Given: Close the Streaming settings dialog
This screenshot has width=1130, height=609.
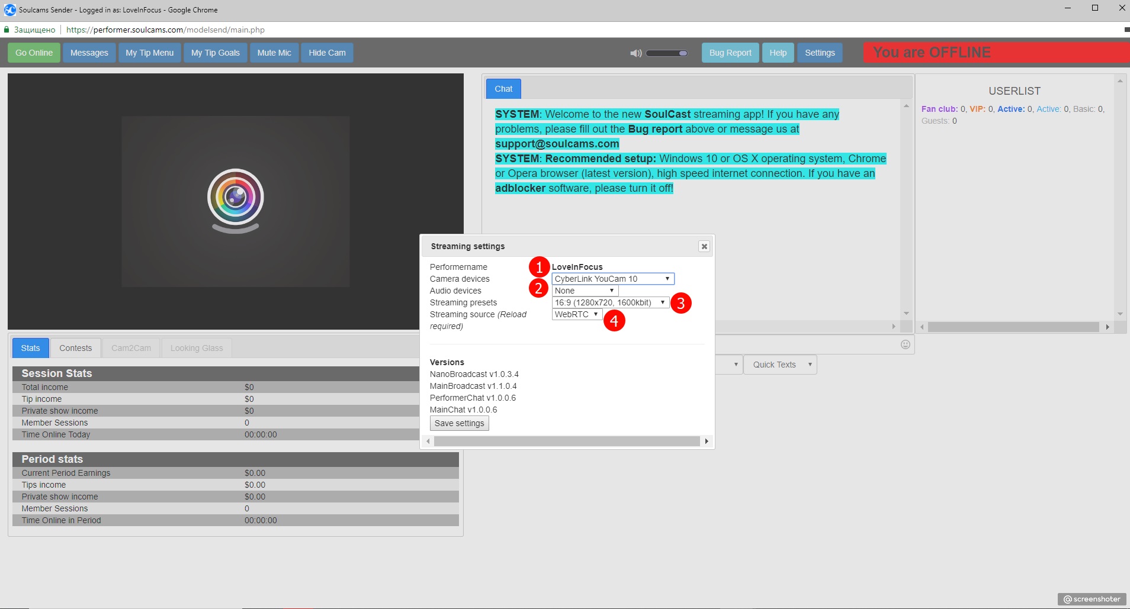Looking at the screenshot, I should pyautogui.click(x=704, y=246).
